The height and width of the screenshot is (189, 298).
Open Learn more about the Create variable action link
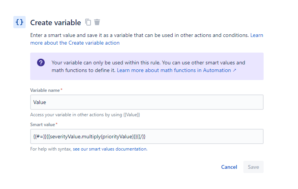pyautogui.click(x=75, y=43)
